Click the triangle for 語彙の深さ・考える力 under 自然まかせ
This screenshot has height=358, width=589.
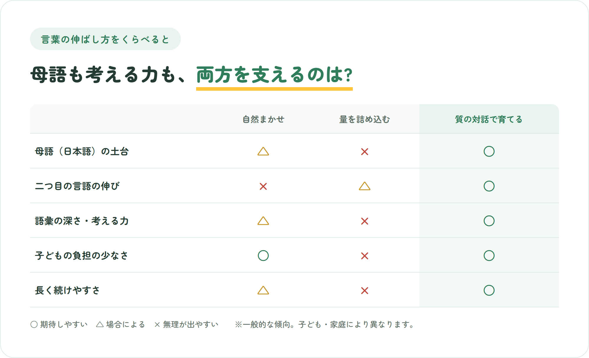tap(263, 221)
